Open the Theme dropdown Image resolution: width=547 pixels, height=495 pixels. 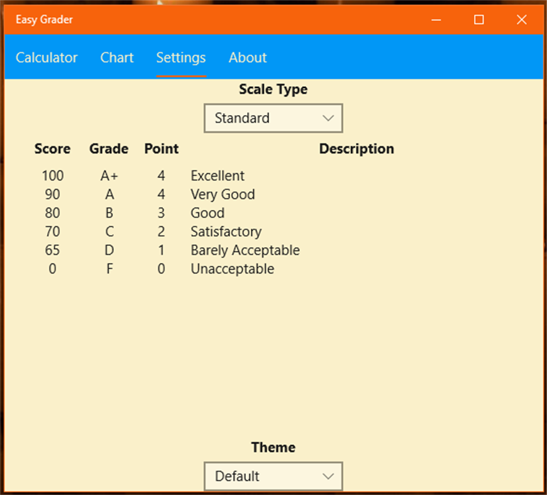[273, 476]
